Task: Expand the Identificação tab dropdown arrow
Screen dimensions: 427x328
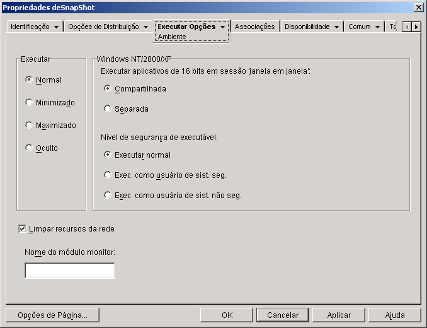Action: point(57,27)
